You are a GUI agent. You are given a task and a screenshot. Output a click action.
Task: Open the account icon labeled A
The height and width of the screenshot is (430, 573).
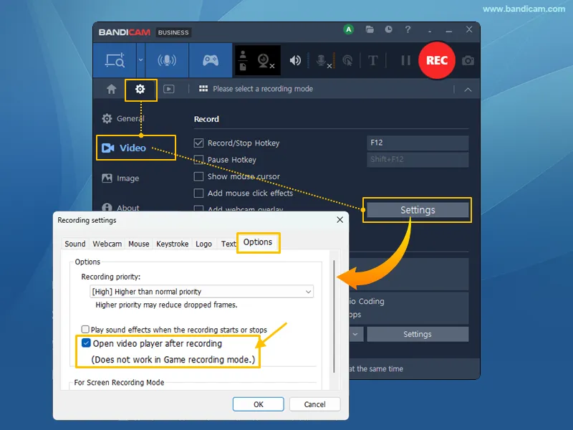pyautogui.click(x=349, y=29)
